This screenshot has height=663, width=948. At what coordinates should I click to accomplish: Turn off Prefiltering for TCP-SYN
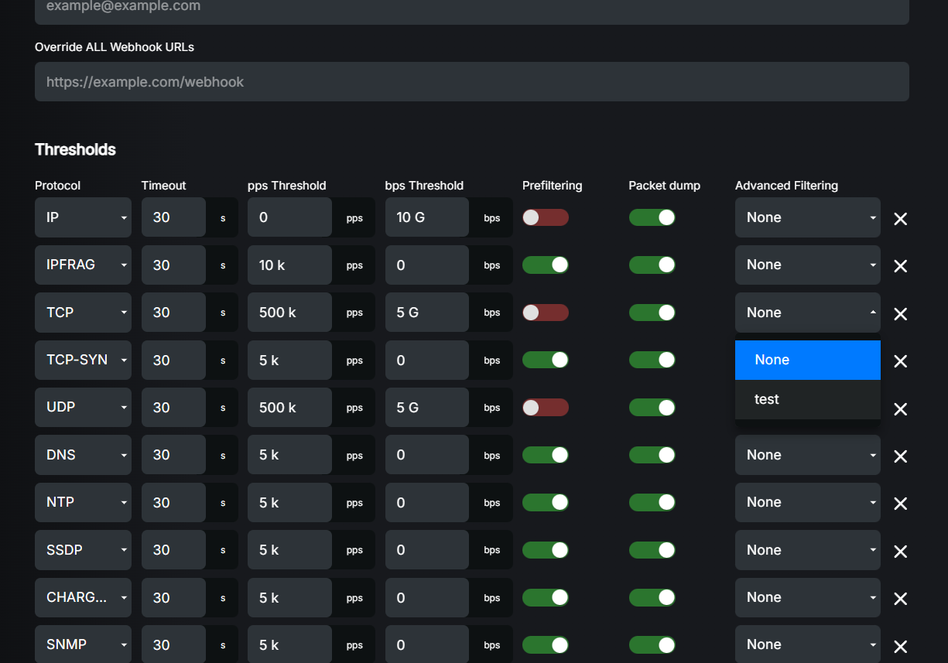545,360
